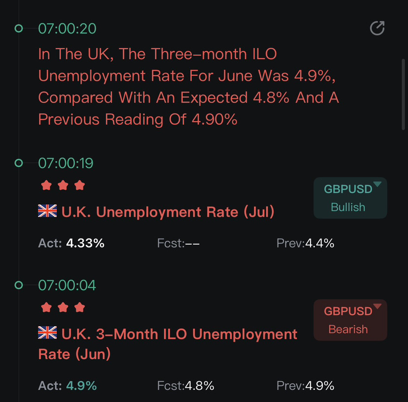The image size is (408, 402).
Task: Click the share icon at top right
Action: point(377,28)
